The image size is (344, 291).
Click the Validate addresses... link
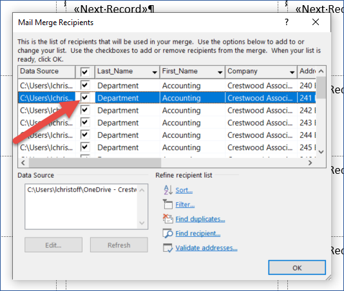(206, 248)
